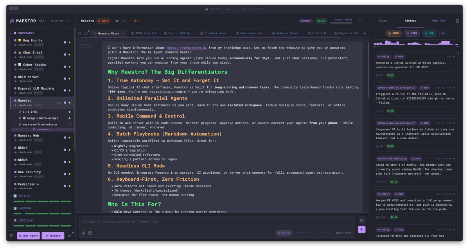Open Reddit Forum Research history entry badge
This screenshot has height=249, width=469.
[x=392, y=158]
